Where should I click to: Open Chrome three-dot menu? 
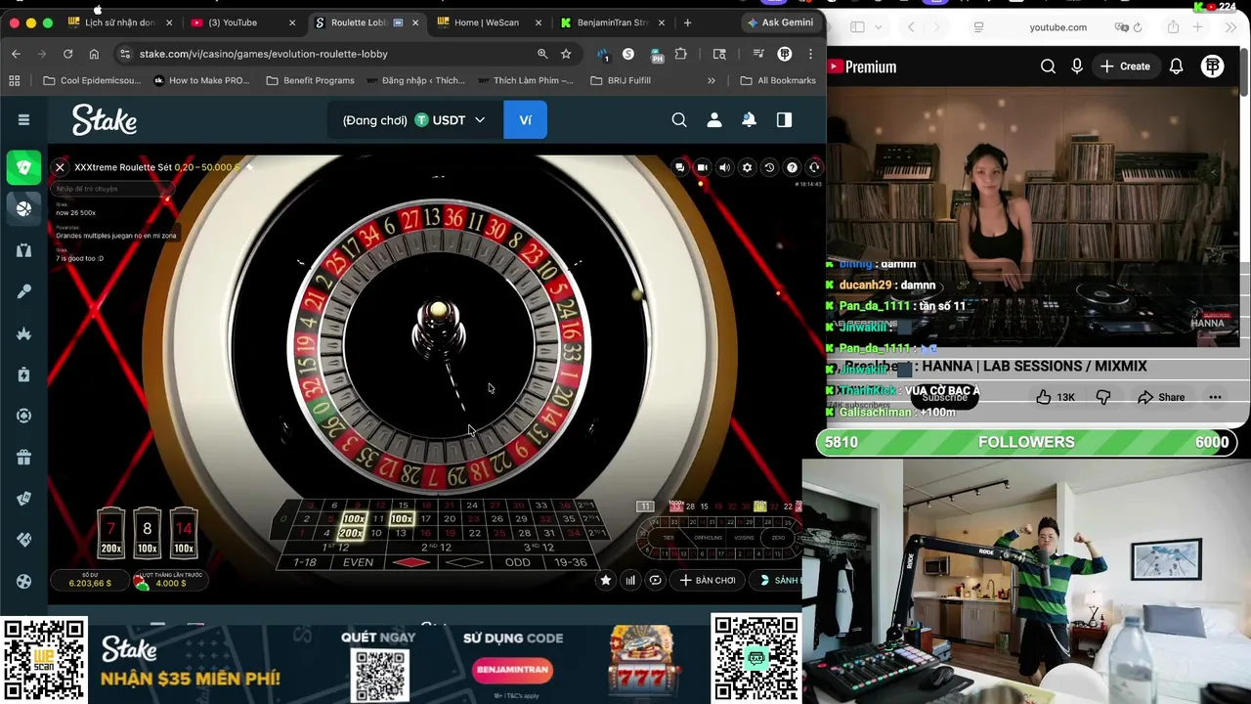[x=810, y=54]
